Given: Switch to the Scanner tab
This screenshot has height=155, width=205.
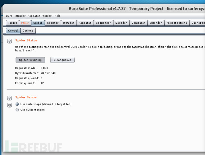Looking at the screenshot, I should pyautogui.click(x=53, y=23).
